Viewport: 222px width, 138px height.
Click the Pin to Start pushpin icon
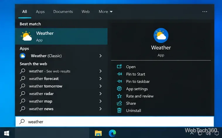pos(119,74)
